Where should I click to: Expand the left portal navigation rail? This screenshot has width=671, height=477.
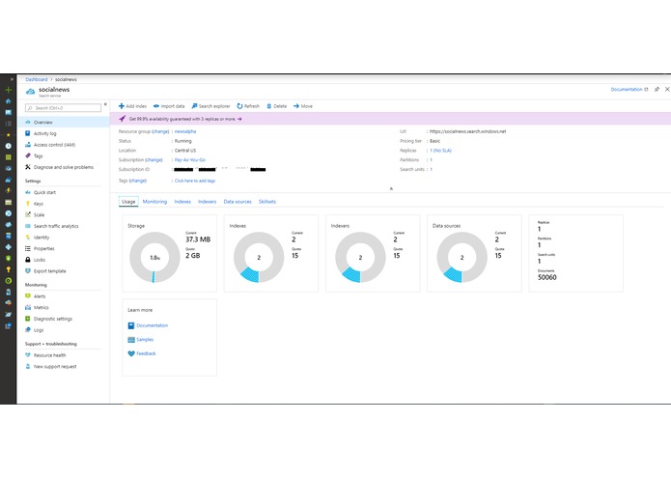pos(12,79)
